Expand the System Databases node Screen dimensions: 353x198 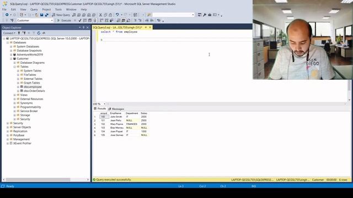click(11, 46)
